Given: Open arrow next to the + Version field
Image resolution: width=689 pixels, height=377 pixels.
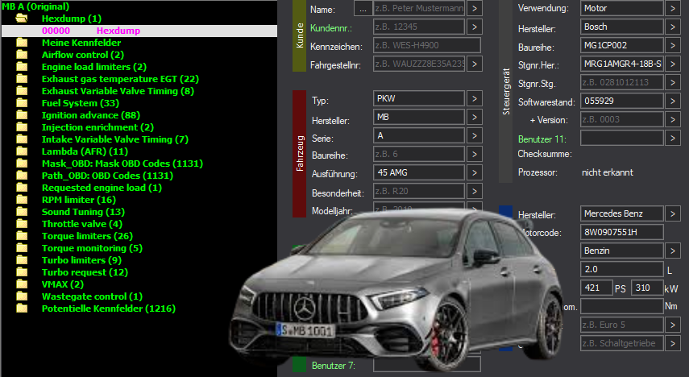Looking at the screenshot, I should click(673, 119).
